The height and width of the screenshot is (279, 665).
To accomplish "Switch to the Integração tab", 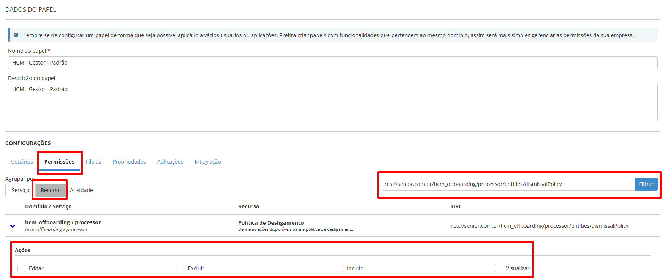I will (x=208, y=162).
